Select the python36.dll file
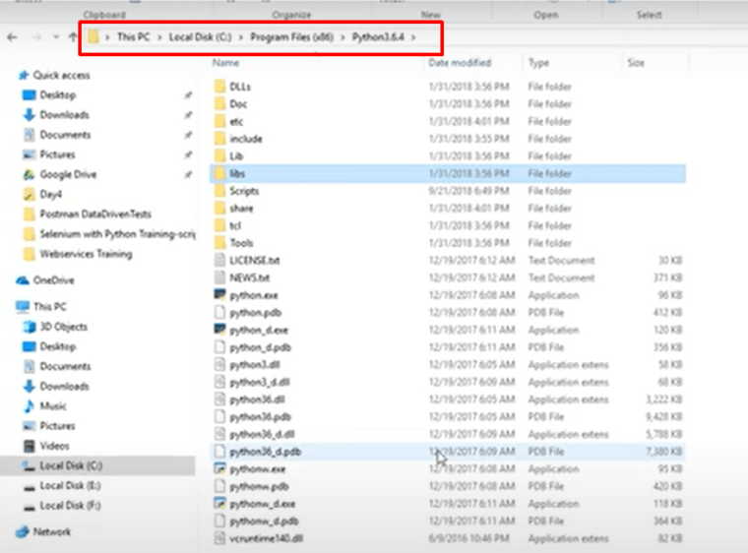 click(257, 399)
